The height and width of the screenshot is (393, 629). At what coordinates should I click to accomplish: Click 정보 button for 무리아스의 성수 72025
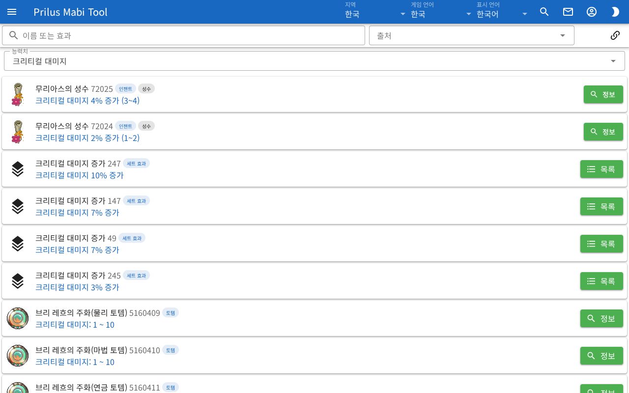click(x=603, y=94)
